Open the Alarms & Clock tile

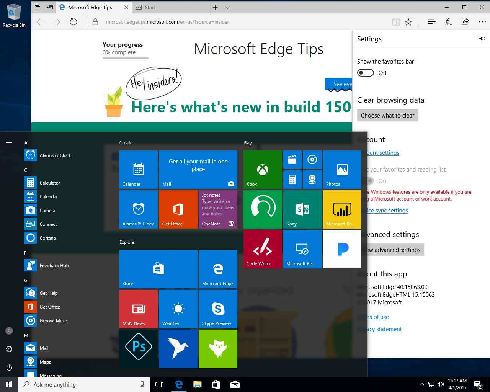point(139,209)
